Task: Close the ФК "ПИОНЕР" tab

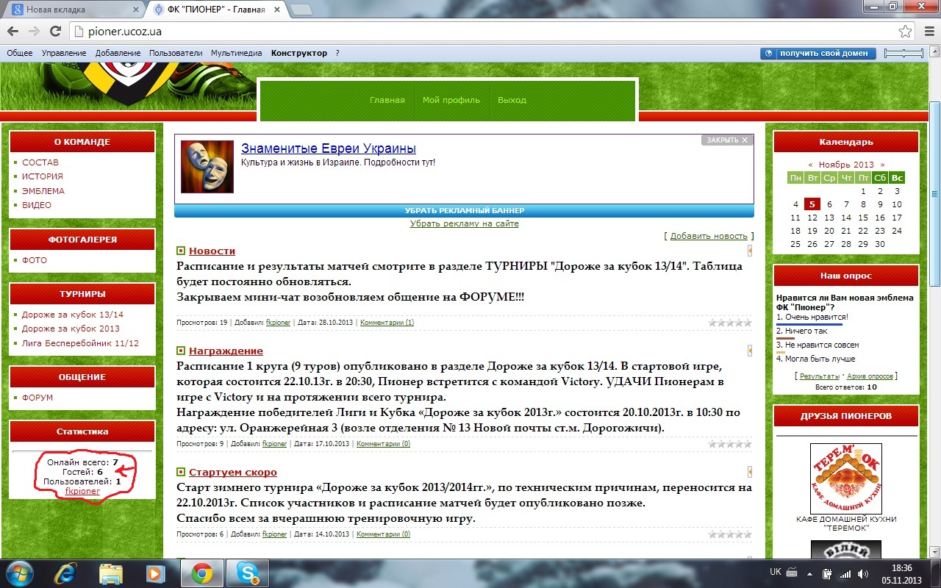Action: pyautogui.click(x=277, y=10)
